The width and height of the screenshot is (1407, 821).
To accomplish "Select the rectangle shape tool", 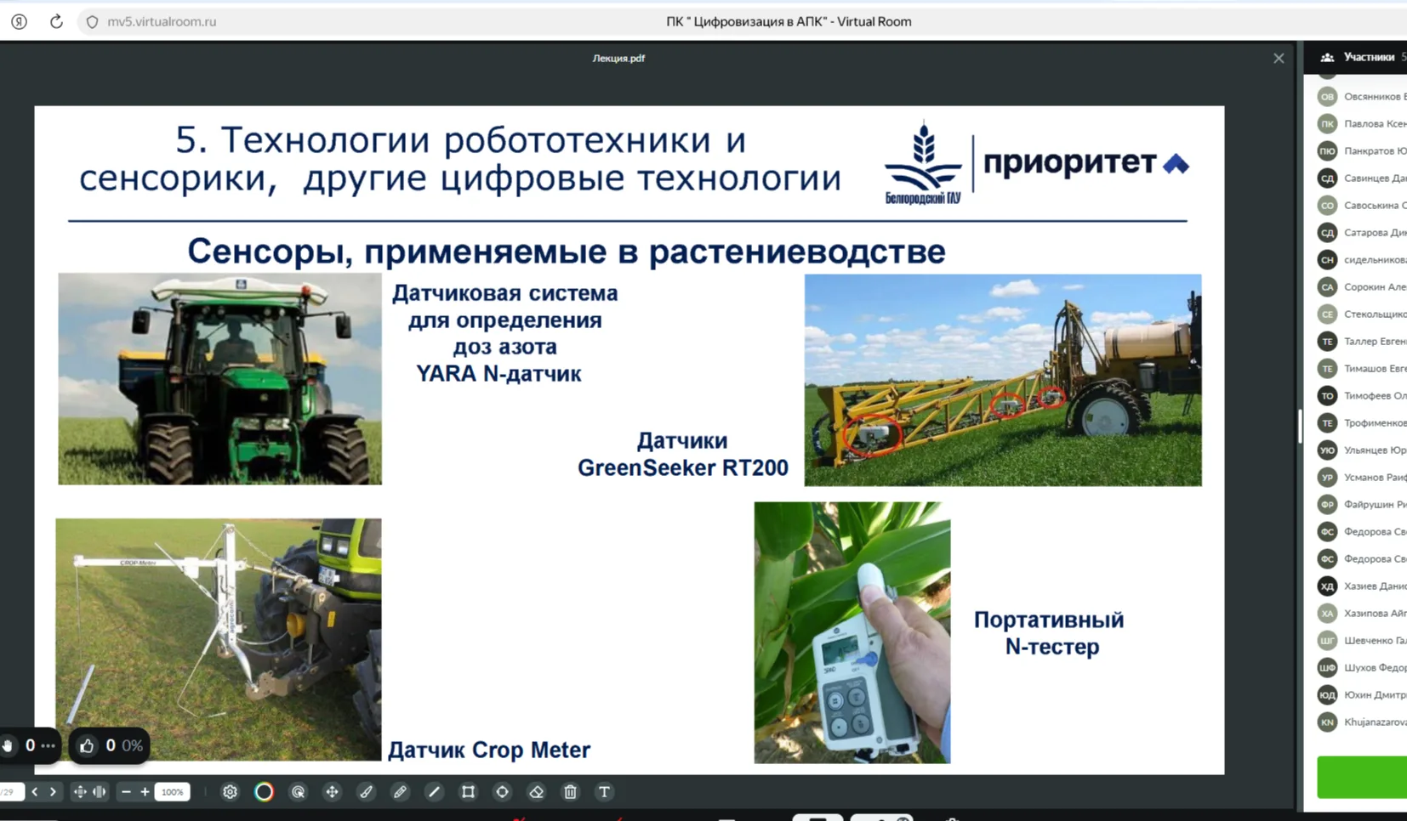I will tap(468, 792).
